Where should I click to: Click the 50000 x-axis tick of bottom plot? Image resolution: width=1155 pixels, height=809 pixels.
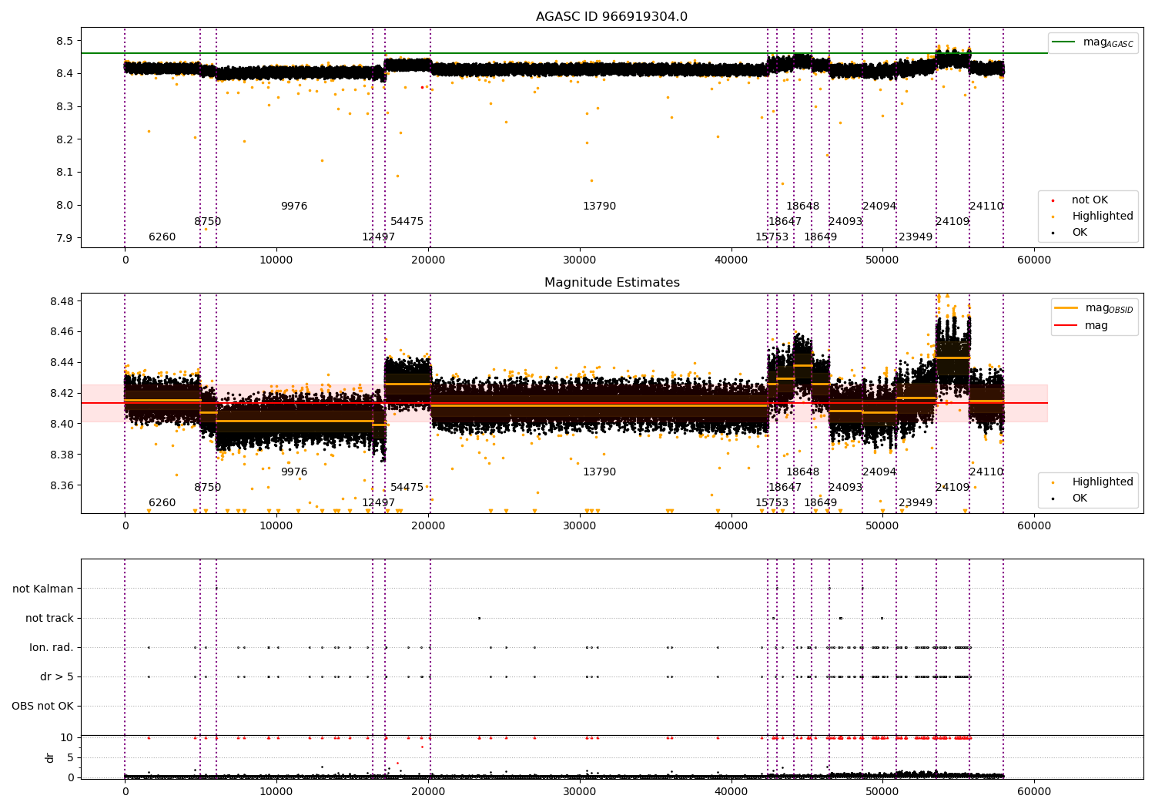pos(882,792)
